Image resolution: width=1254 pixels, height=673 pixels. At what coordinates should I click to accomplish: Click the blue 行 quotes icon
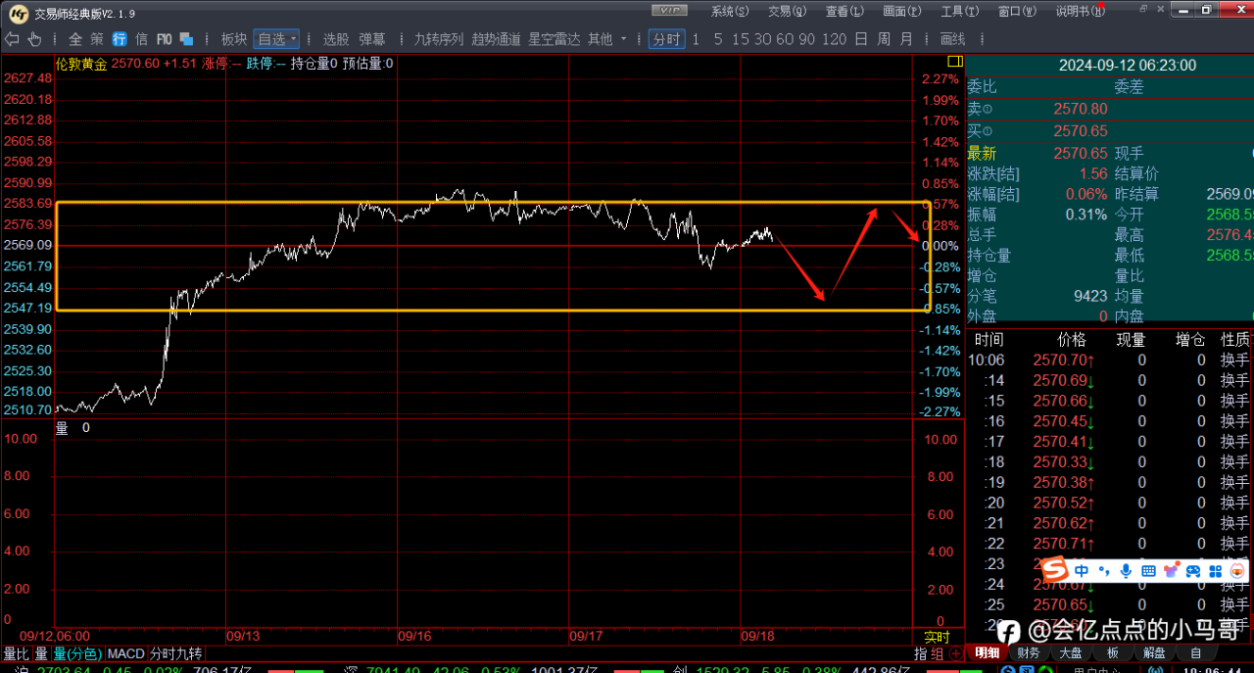coord(120,39)
